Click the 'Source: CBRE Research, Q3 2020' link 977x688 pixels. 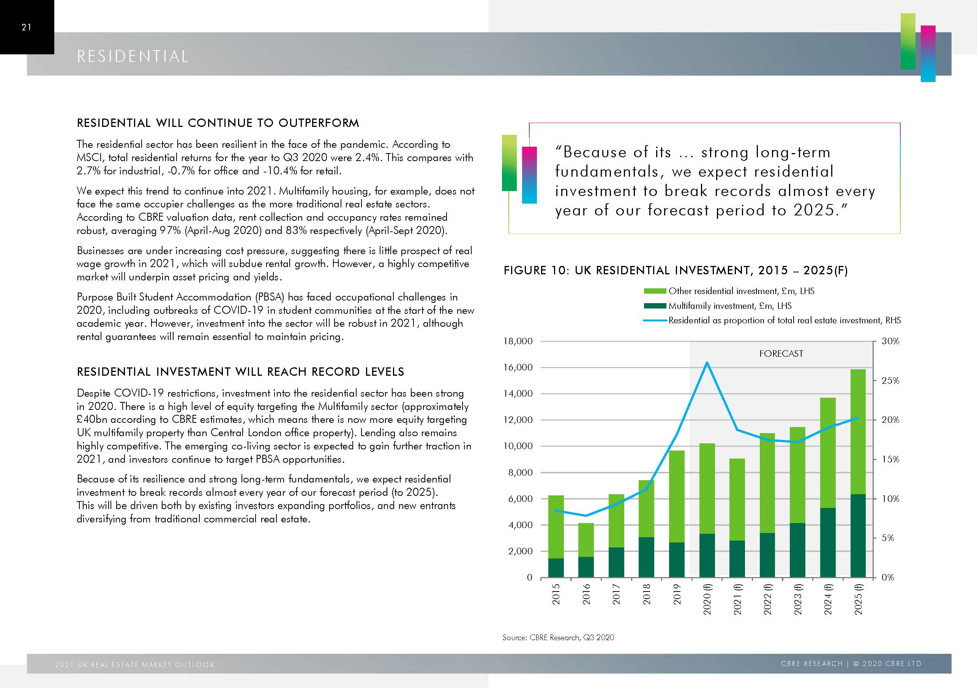[560, 637]
